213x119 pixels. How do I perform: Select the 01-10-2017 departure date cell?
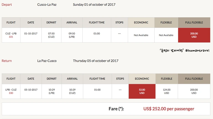tap(31, 34)
